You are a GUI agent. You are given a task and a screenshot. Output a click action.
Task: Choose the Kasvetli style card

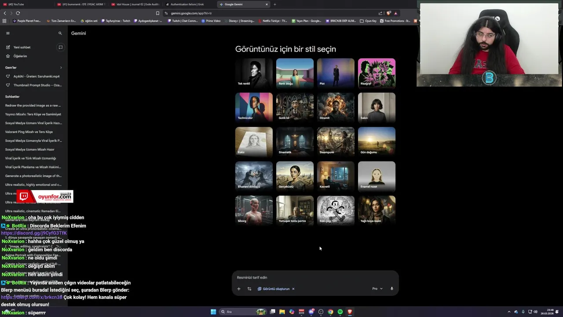pyautogui.click(x=336, y=176)
